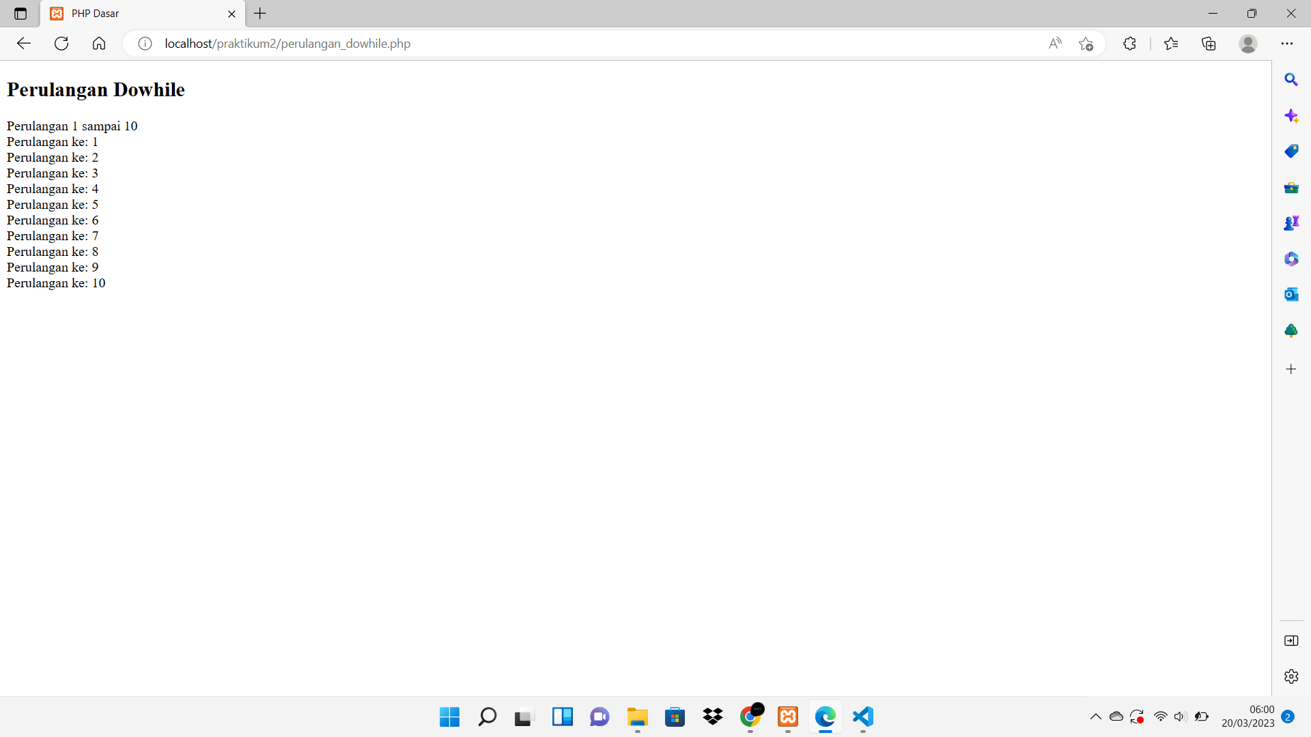This screenshot has height=737, width=1311.
Task: Click the Read aloud icon
Action: point(1055,44)
